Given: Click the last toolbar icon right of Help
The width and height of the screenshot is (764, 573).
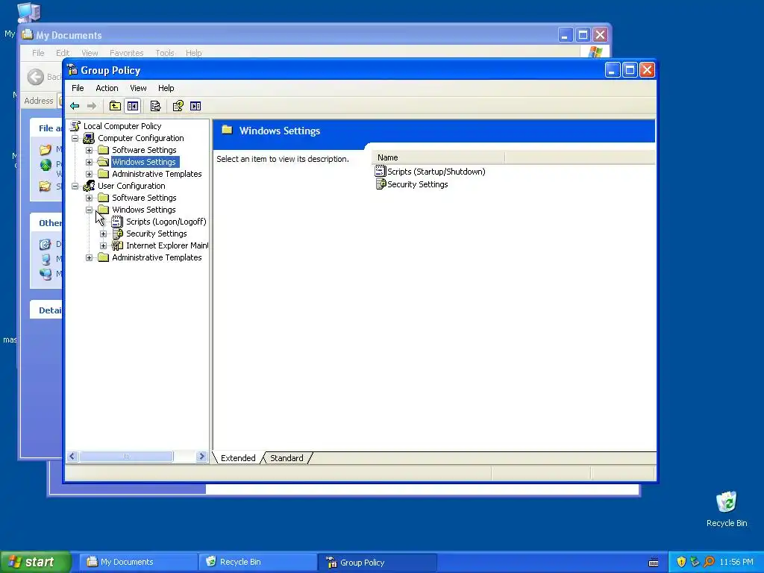Looking at the screenshot, I should click(x=195, y=106).
